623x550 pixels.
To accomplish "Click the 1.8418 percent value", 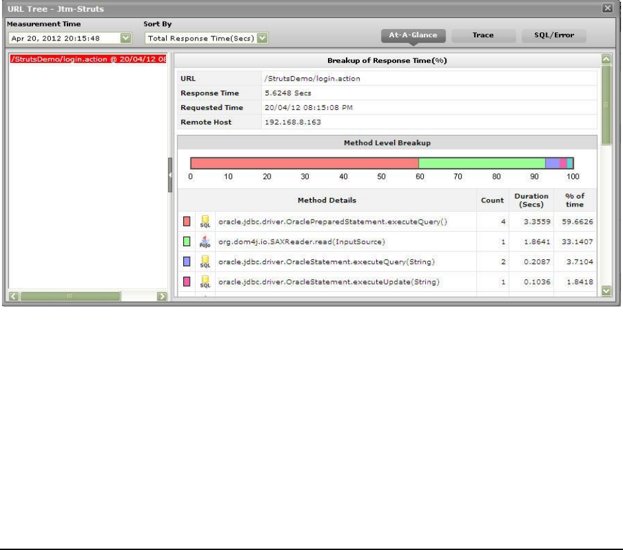I will [580, 281].
